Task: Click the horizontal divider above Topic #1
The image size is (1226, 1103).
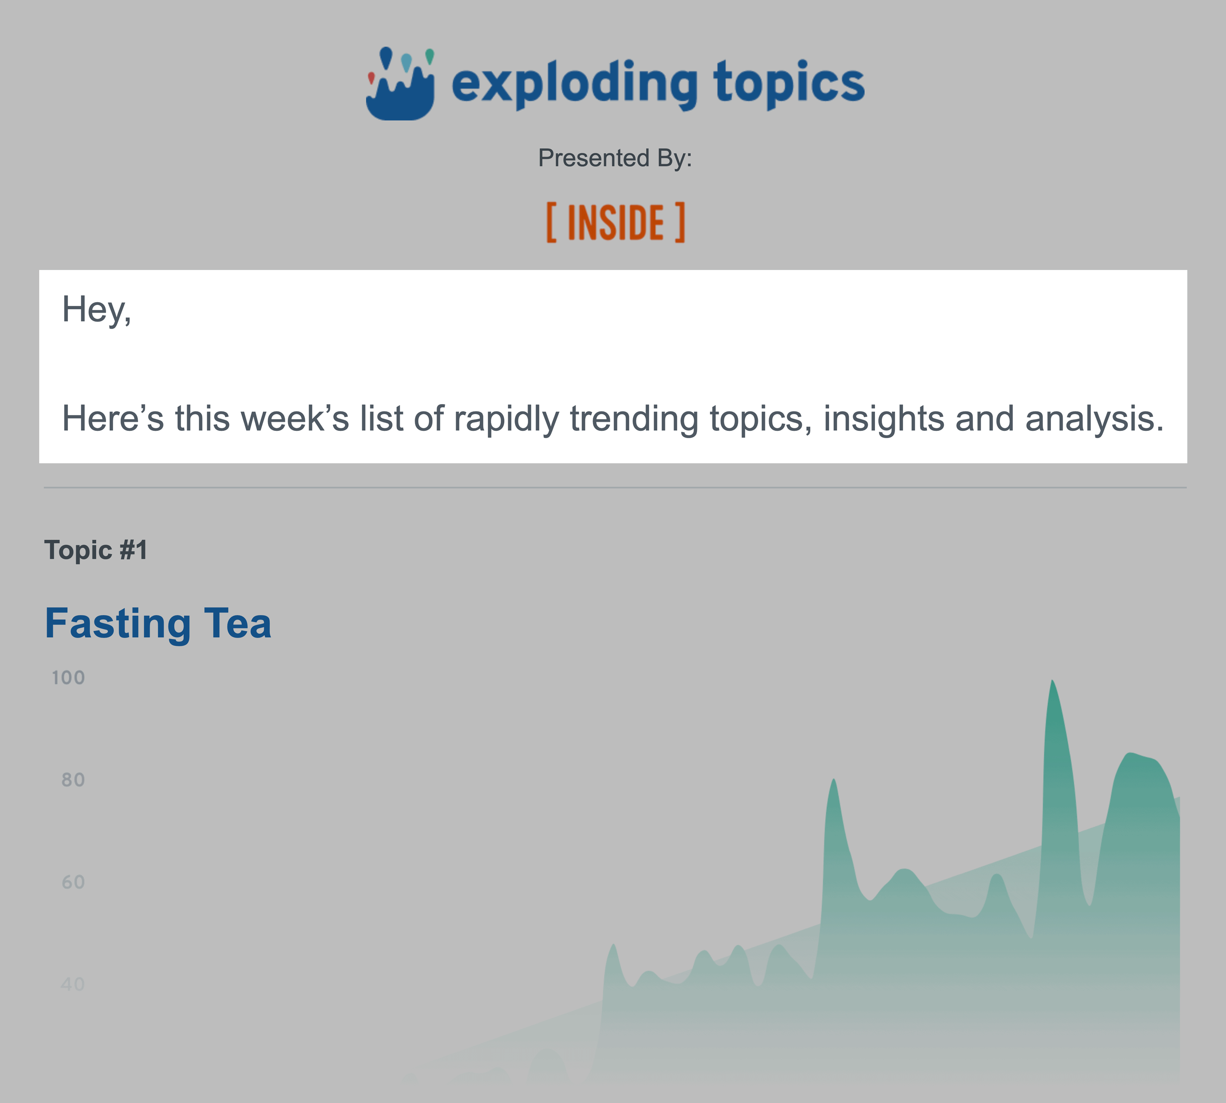Action: 615,487
